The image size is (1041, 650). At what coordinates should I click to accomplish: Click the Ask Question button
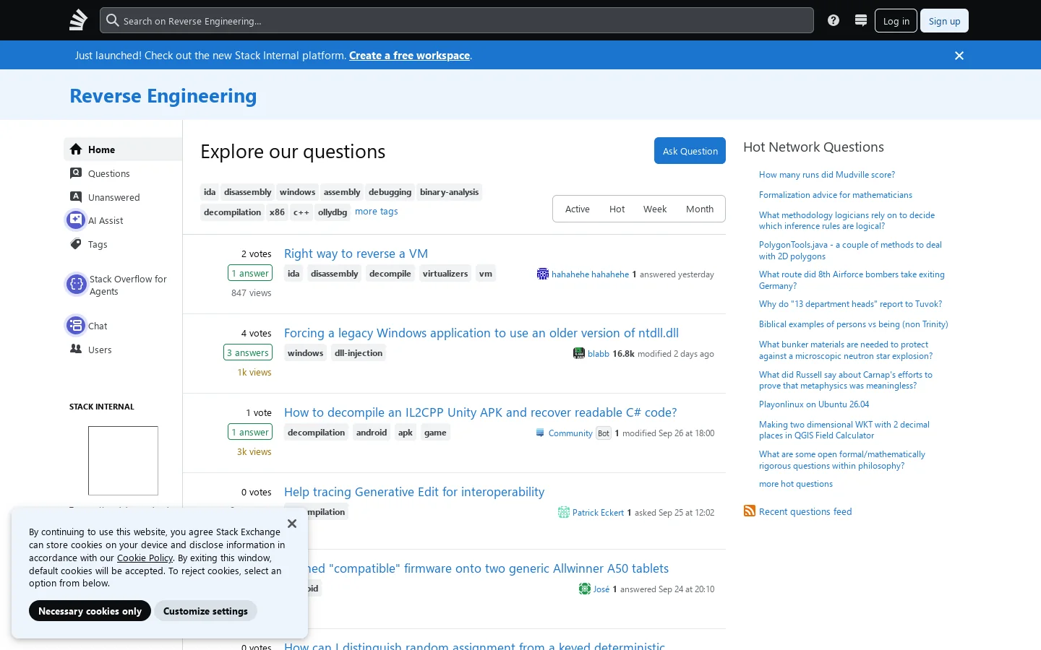690,151
